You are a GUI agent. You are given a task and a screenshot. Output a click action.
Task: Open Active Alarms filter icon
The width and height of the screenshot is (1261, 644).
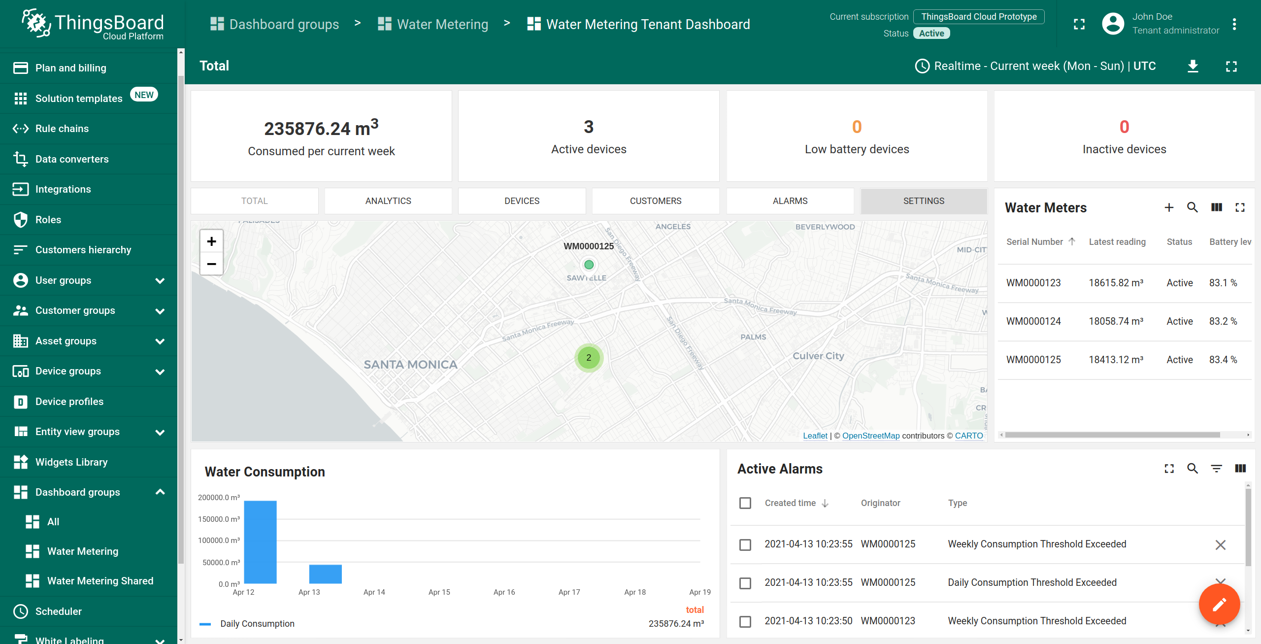1216,469
